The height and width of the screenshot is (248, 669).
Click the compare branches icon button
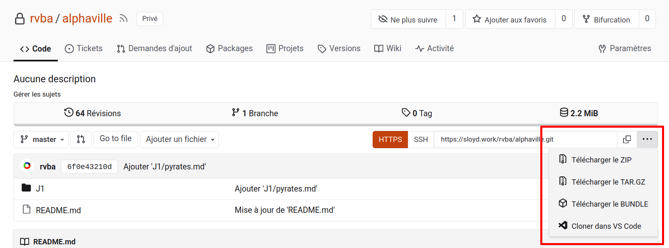tap(81, 140)
